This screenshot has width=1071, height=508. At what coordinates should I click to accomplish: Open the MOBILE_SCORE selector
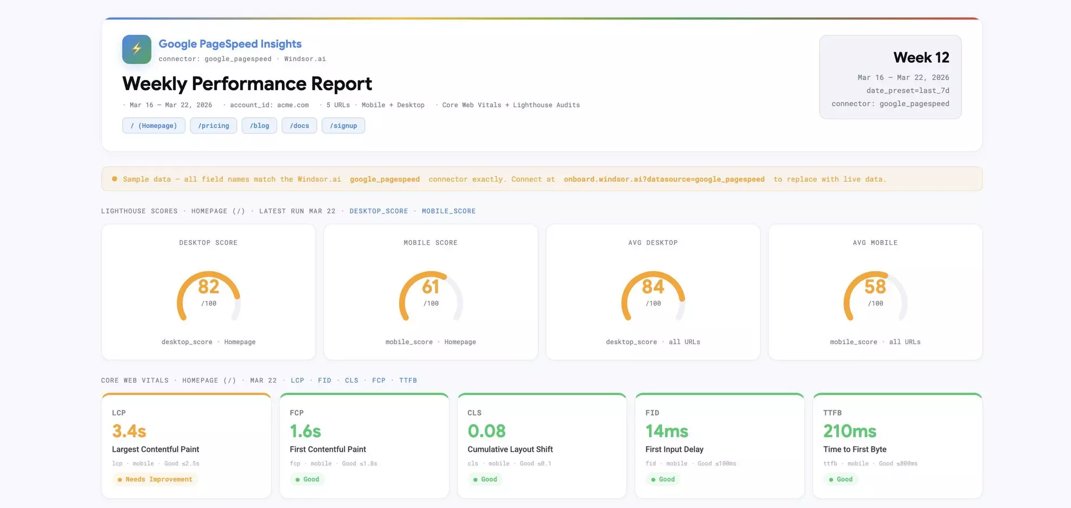click(x=448, y=211)
